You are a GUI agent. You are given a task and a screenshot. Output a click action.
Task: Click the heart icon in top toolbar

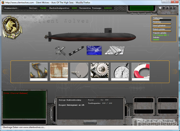coord(160,8)
